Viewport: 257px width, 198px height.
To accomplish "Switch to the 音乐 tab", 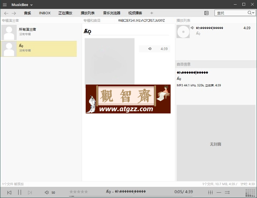I will click(x=27, y=13).
